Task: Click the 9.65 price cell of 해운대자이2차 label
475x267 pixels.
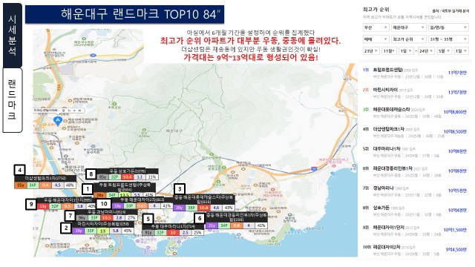Action: point(142,206)
